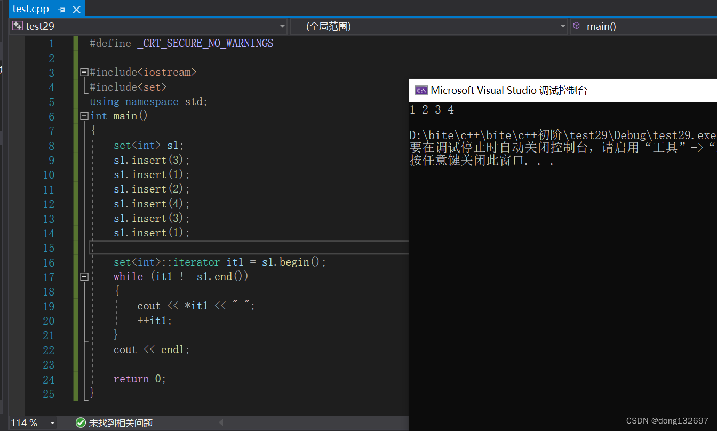This screenshot has width=717, height=431.
Task: Click the horizontal scrollbar left arrow
Action: point(222,423)
